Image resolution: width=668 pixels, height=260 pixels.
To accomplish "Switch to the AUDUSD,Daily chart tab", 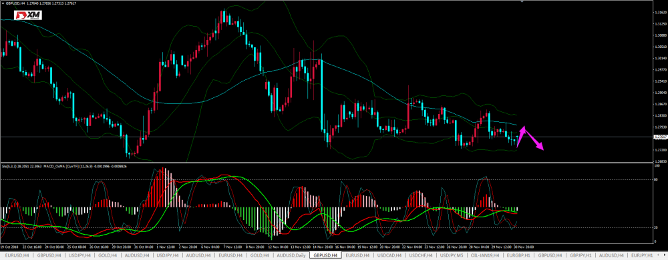I will pyautogui.click(x=291, y=255).
